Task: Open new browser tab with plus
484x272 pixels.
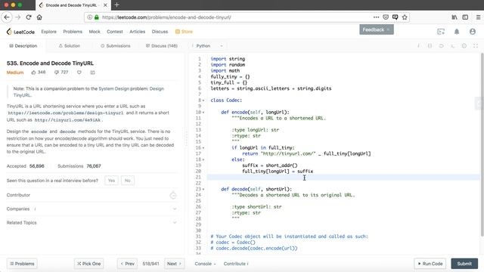Action: (116, 5)
